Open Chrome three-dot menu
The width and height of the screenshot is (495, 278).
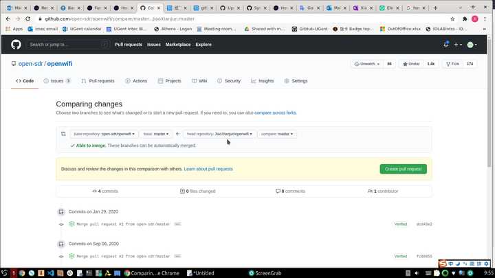pos(485,19)
